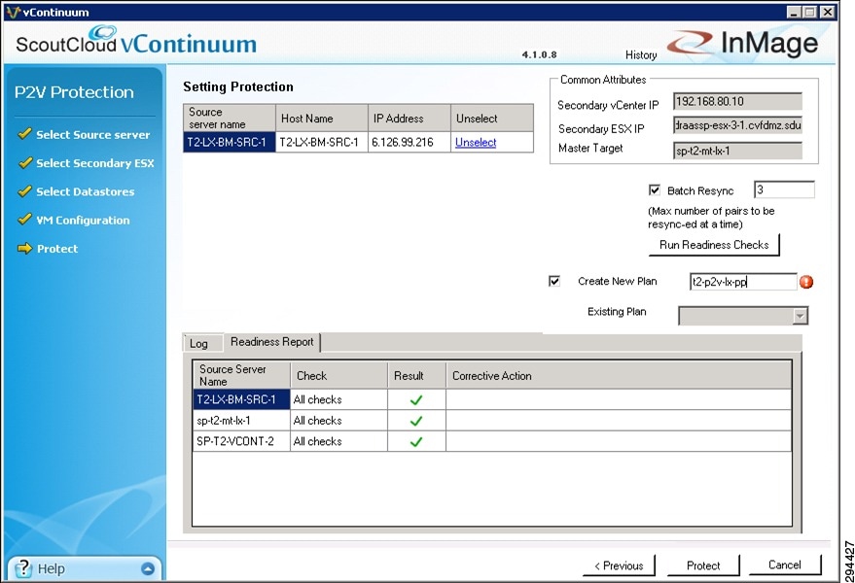The image size is (855, 583).
Task: Switch to the Readiness Report tab
Action: click(x=272, y=342)
